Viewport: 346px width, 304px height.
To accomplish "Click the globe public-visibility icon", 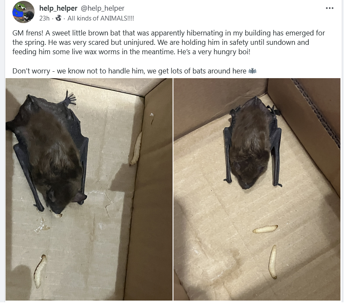I will pos(59,18).
